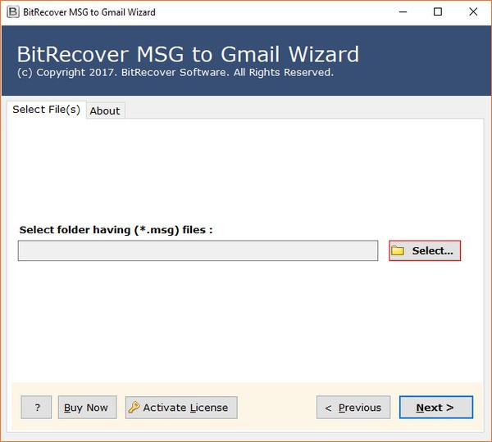Screen dimensions: 492x442
Task: Click the 'Select folder having (*.msg) files :' label
Action: point(116,230)
